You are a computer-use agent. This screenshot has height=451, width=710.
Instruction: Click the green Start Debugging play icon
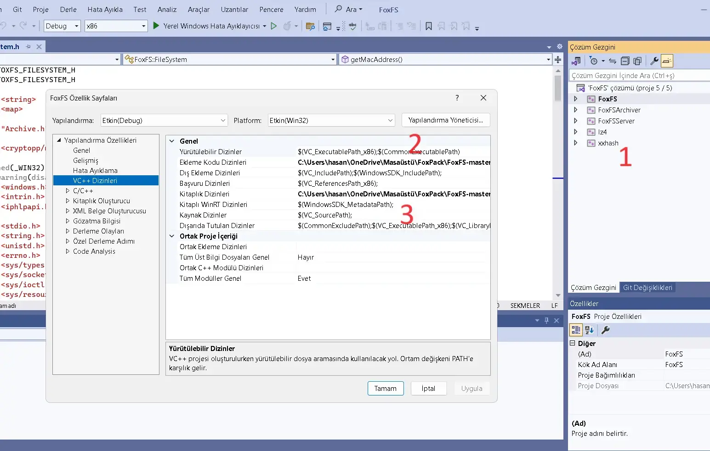pyautogui.click(x=156, y=26)
